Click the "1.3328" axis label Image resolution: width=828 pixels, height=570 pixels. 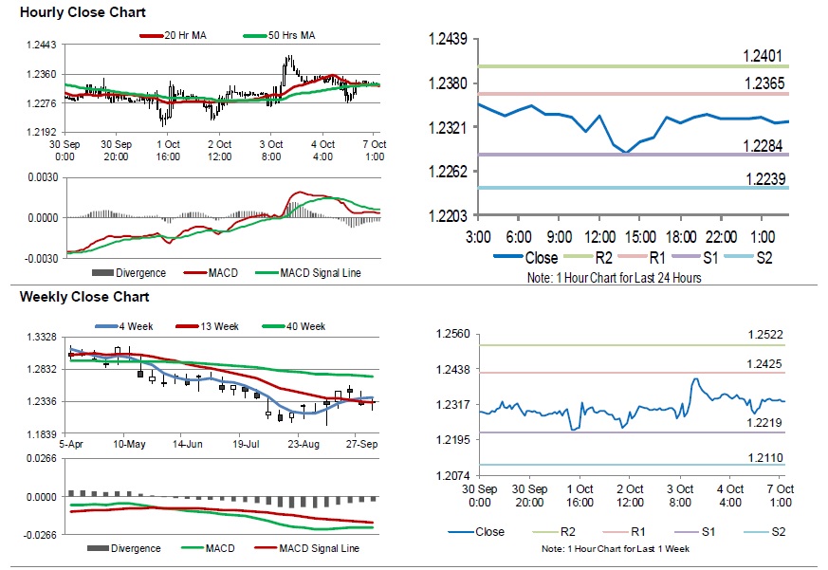41,337
